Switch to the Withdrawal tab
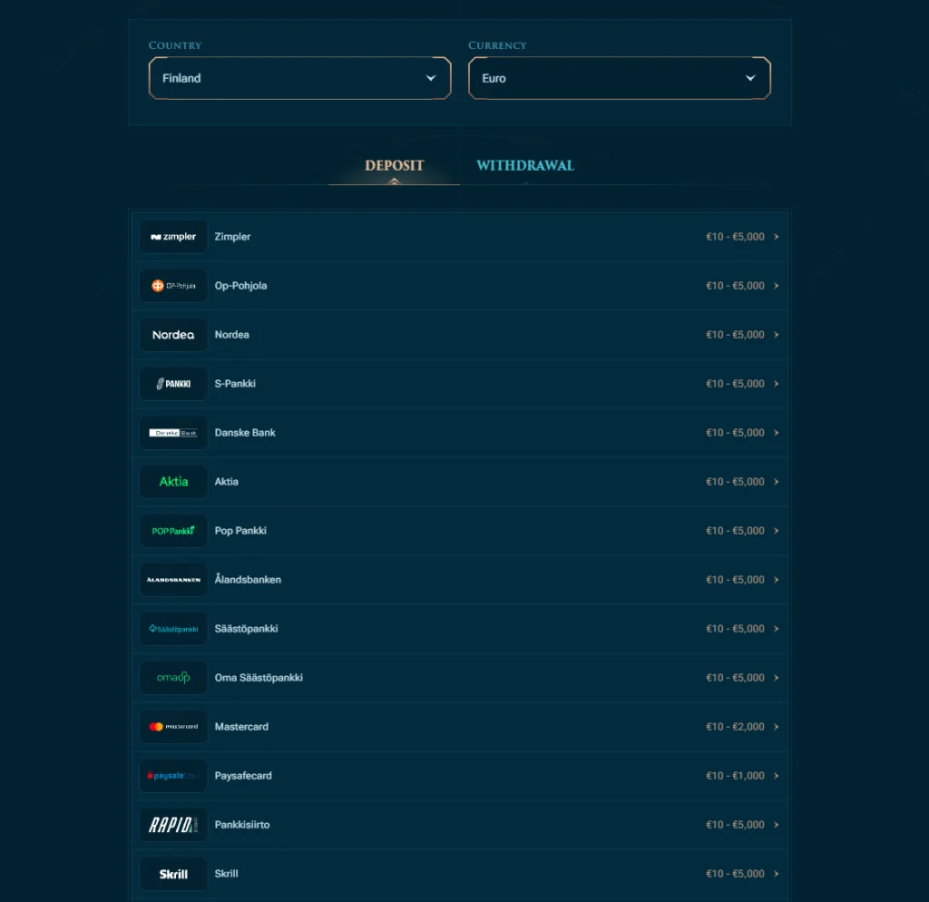The width and height of the screenshot is (929, 902). (x=525, y=166)
